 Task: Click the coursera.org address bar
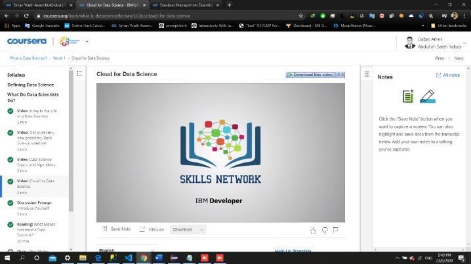[168, 16]
